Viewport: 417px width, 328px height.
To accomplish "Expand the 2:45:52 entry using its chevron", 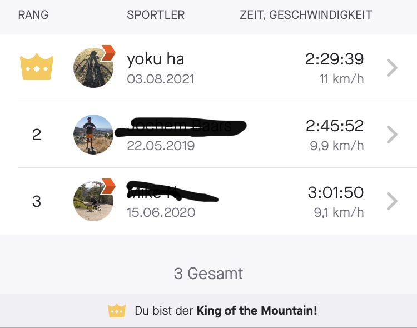I will (392, 135).
